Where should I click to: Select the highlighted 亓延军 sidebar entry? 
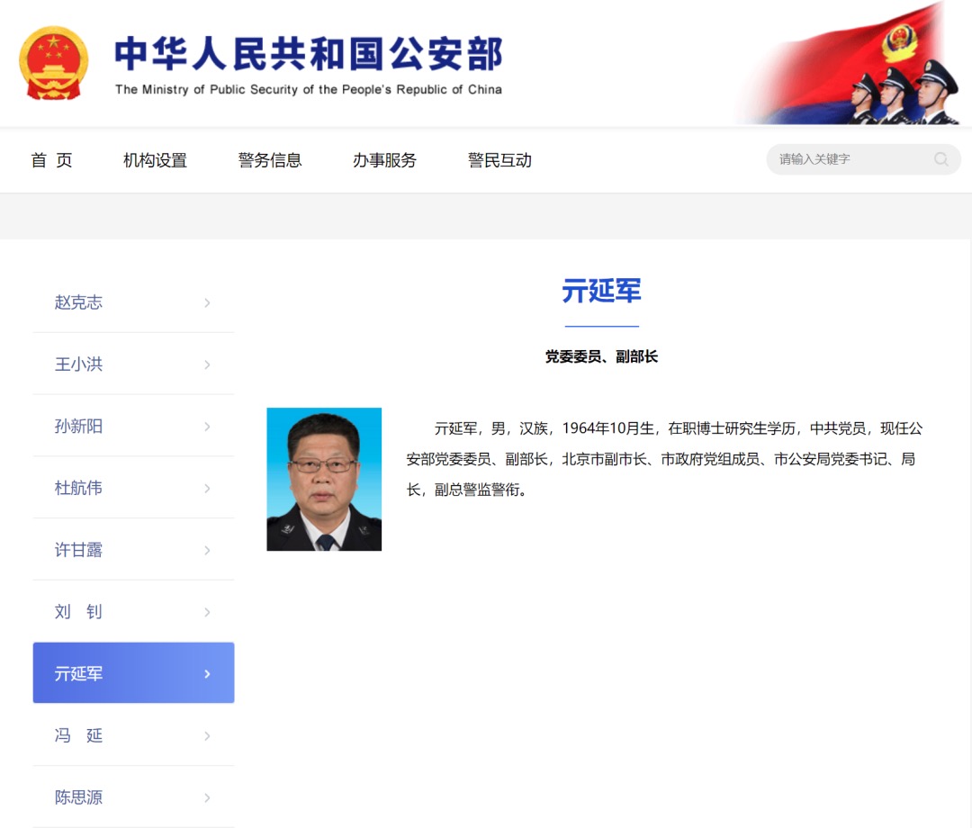(133, 673)
